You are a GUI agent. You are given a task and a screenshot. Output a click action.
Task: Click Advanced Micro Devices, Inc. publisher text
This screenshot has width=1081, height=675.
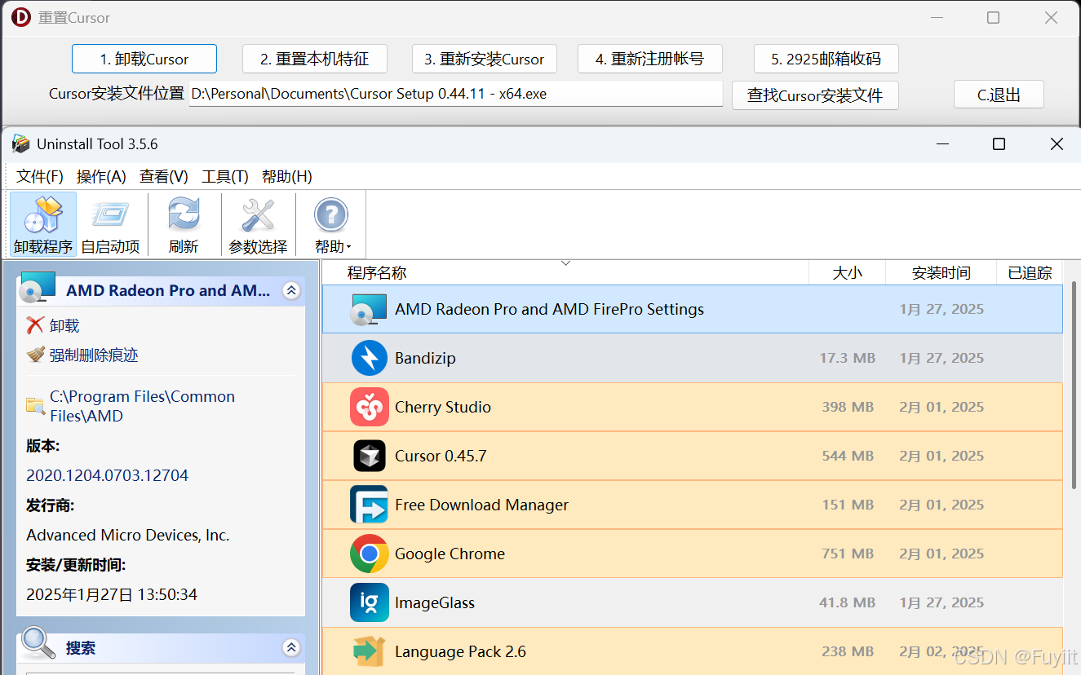128,535
